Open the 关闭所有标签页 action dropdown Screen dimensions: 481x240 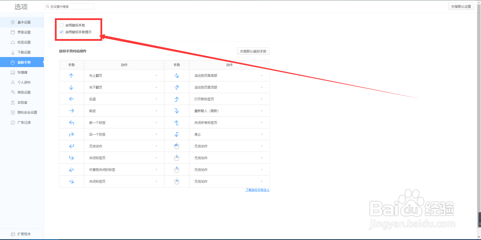pos(229,123)
